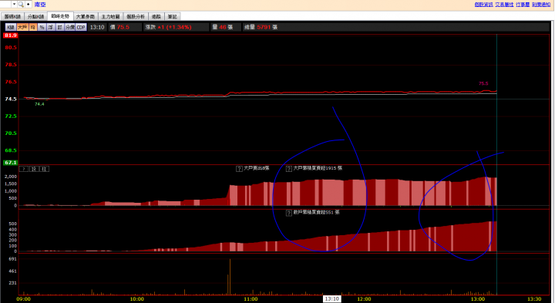Click the 總量 5791 張 total volume text
555x303 pixels.
pos(261,27)
